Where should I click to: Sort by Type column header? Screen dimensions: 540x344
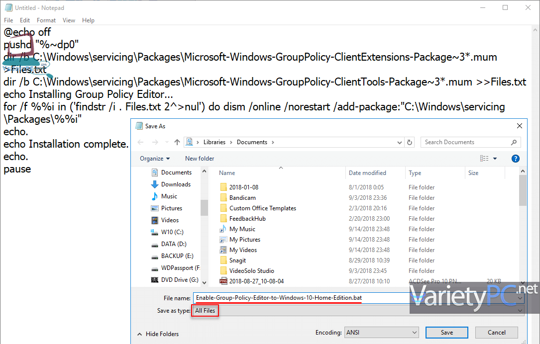point(415,173)
